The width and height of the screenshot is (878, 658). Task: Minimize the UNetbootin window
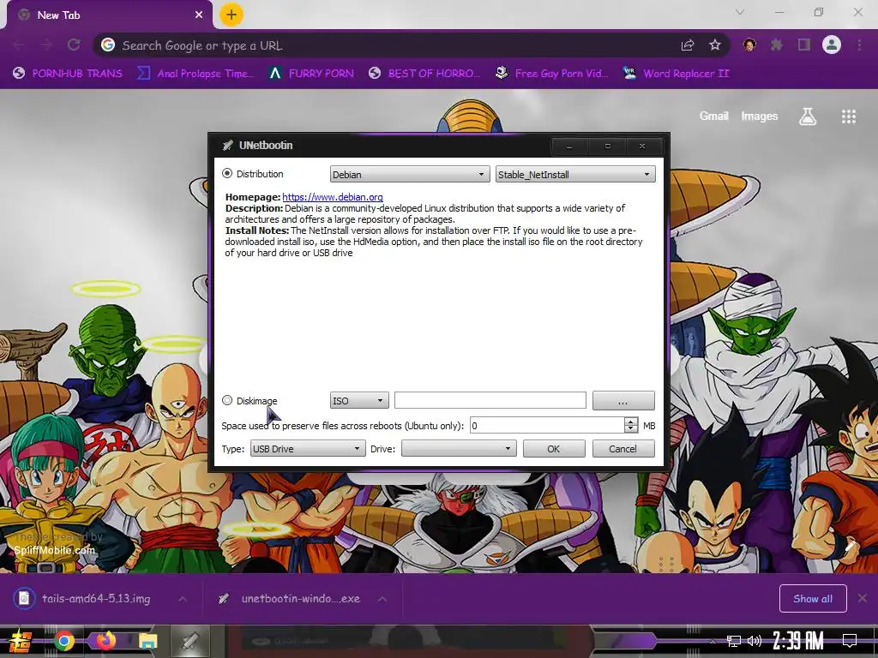pyautogui.click(x=569, y=146)
